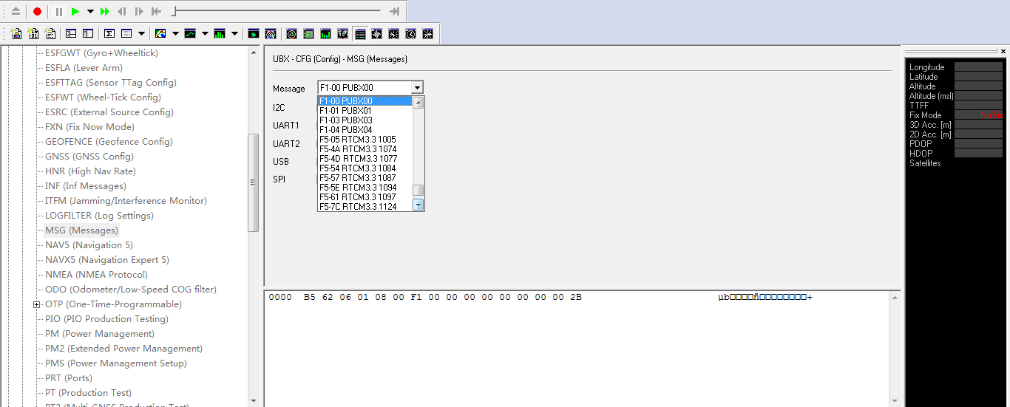
Task: Step forward one message in log
Action: click(x=139, y=12)
